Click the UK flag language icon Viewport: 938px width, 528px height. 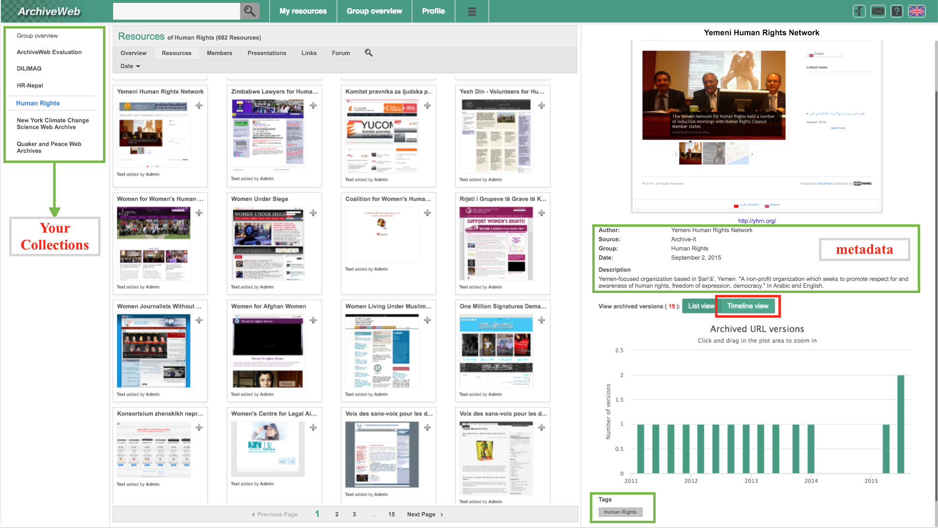pos(917,11)
